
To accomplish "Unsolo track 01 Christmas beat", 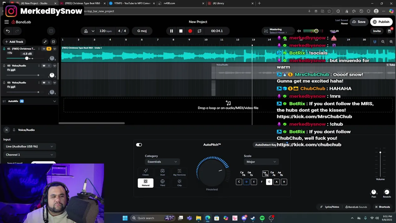I will pyautogui.click(x=49, y=49).
